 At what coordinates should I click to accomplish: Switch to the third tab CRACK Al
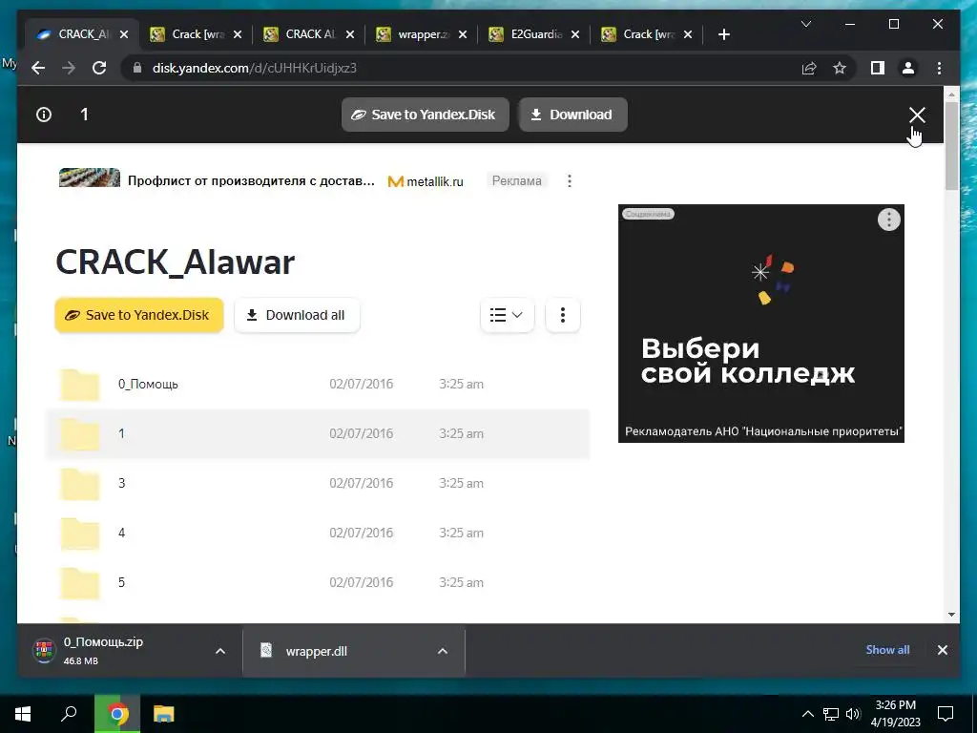click(x=309, y=34)
